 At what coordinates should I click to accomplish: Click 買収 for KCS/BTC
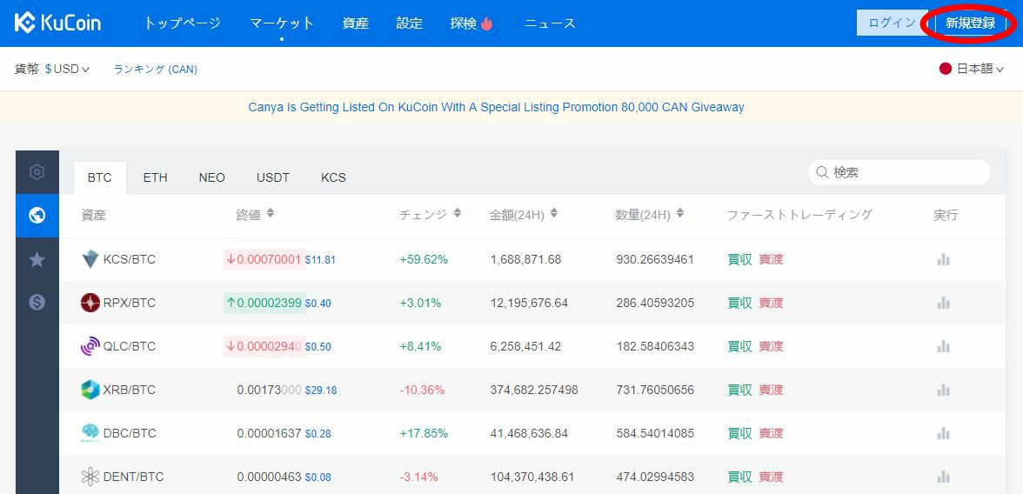739,259
